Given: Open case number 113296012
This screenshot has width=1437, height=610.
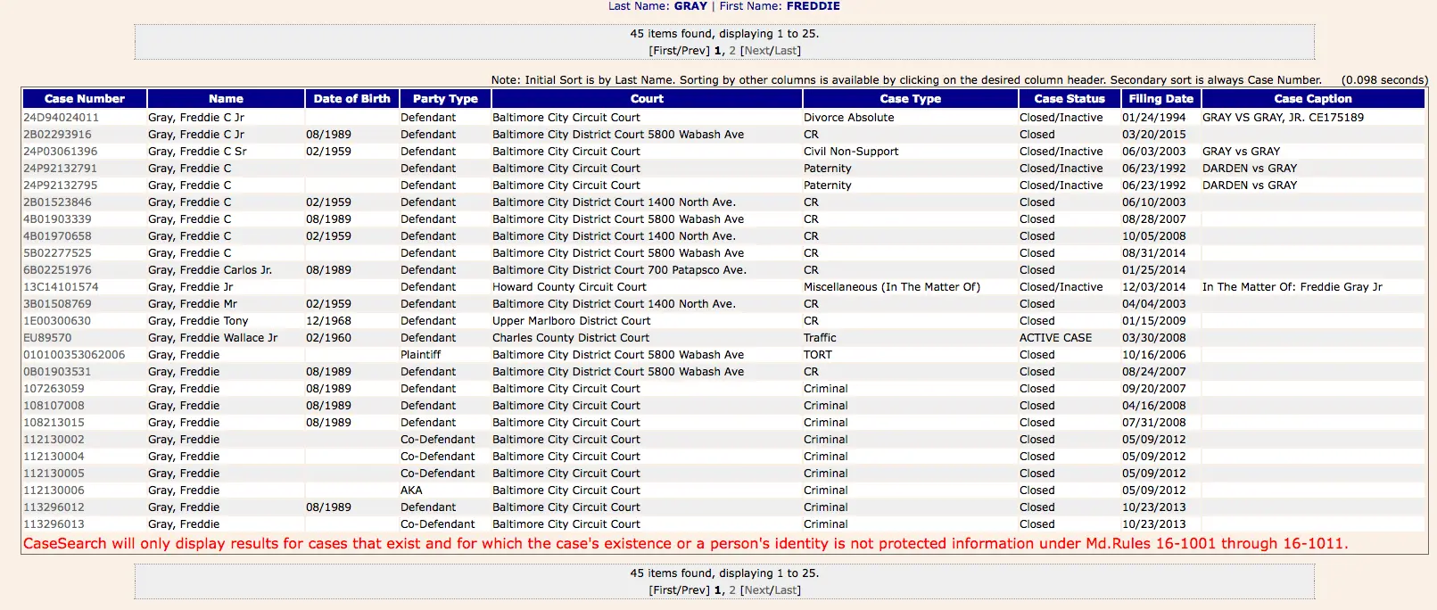Looking at the screenshot, I should pyautogui.click(x=54, y=507).
